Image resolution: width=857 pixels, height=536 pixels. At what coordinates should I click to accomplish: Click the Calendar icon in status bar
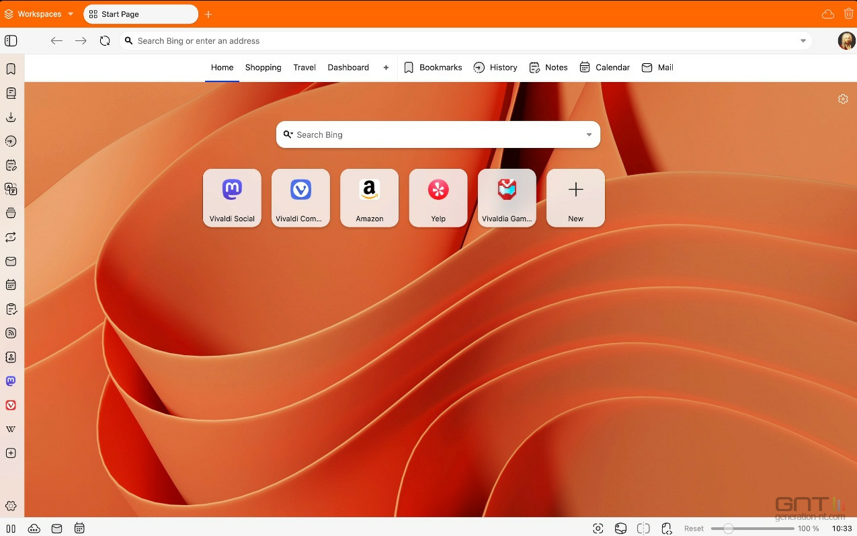[79, 529]
